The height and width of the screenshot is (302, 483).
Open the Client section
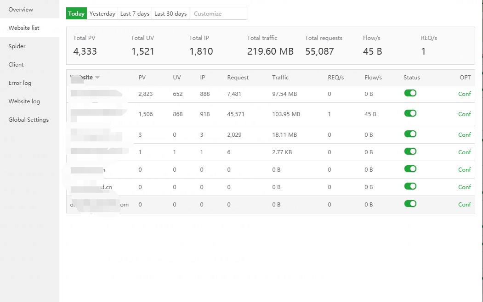(x=29, y=65)
